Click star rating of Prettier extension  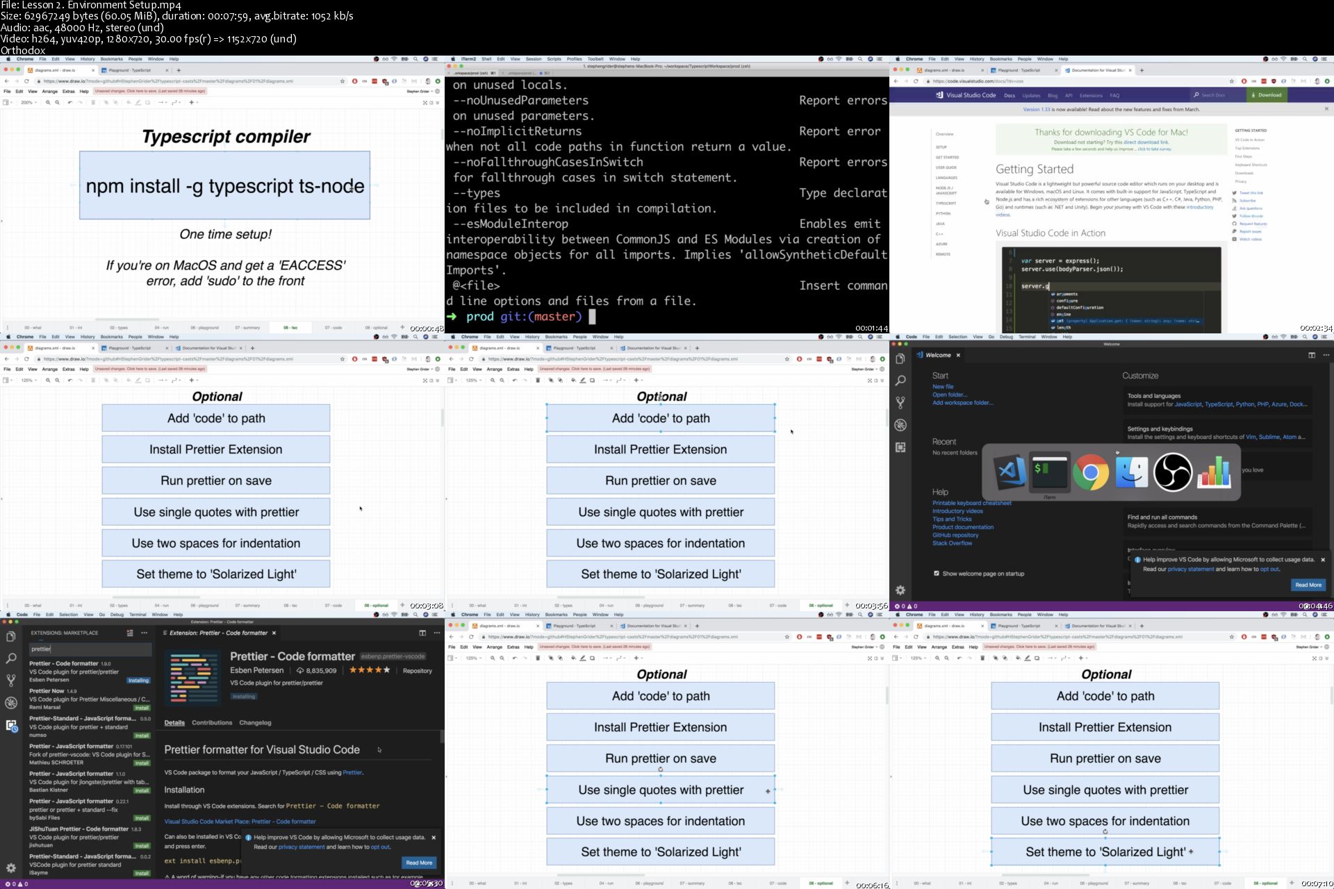[x=370, y=670]
